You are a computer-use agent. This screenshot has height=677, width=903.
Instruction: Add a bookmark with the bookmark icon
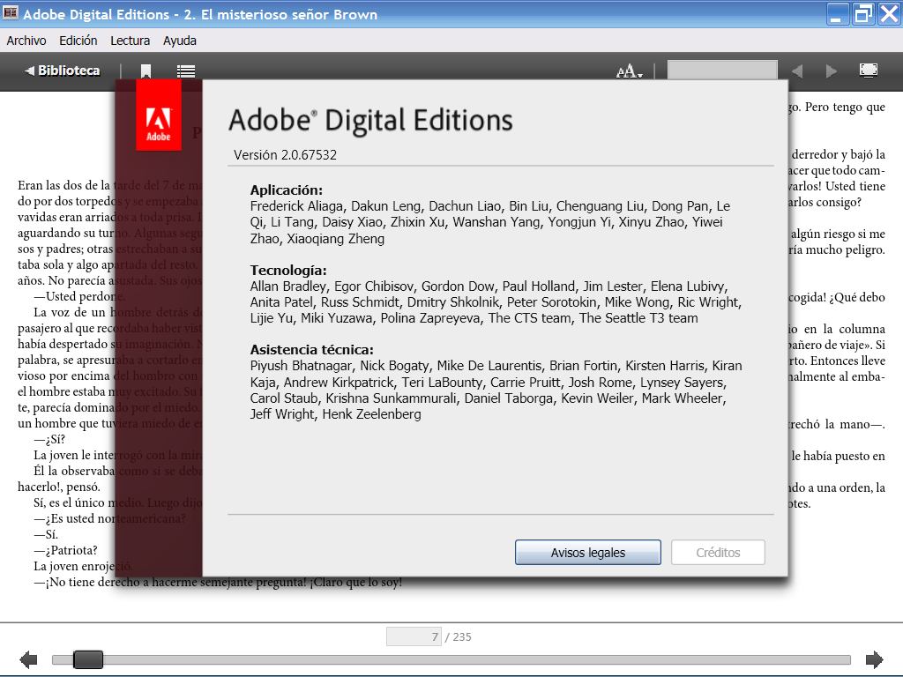(x=146, y=71)
